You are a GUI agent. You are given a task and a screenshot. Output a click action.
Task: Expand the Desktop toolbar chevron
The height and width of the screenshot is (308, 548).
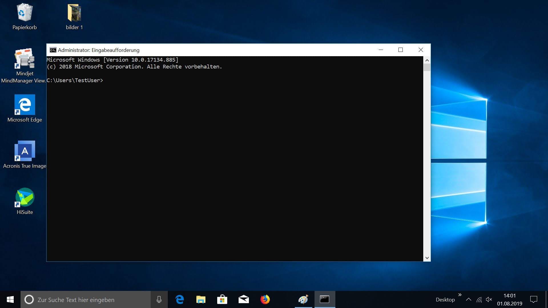(460, 295)
